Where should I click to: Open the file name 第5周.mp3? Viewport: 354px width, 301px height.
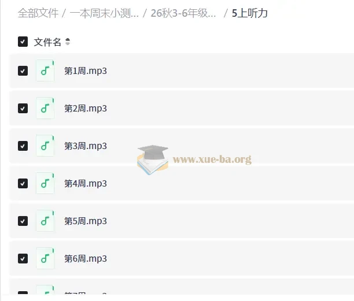86,221
